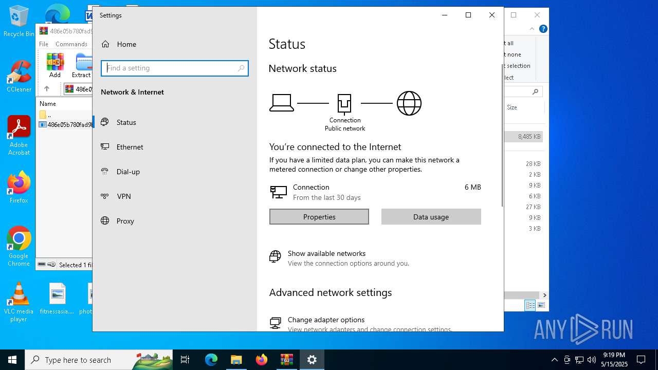Click the volume speaker tray icon
This screenshot has width=658, height=370.
click(591, 360)
